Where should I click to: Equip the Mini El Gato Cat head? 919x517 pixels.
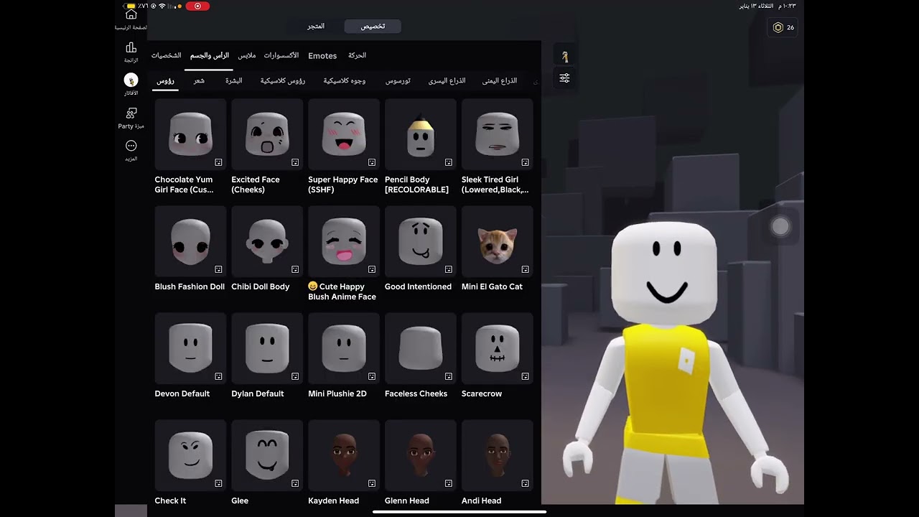pos(498,241)
